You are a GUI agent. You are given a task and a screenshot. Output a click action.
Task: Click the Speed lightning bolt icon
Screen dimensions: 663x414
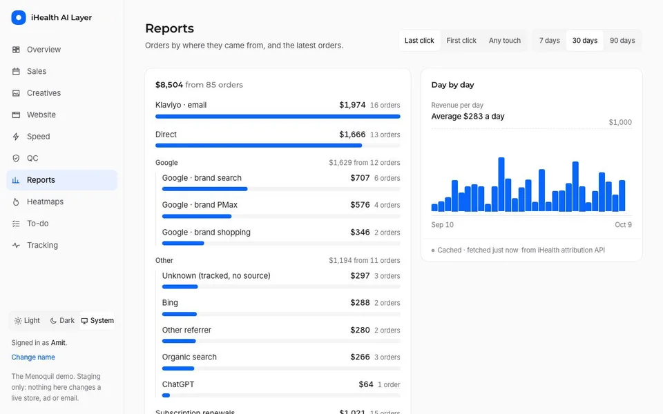pyautogui.click(x=16, y=137)
